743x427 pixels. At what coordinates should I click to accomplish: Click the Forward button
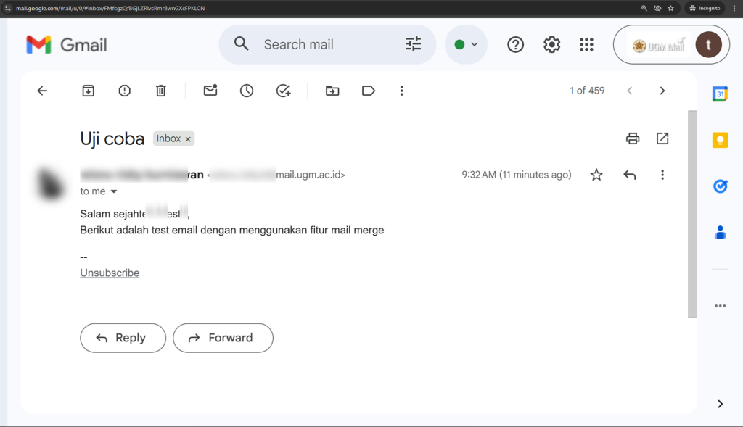(x=223, y=338)
